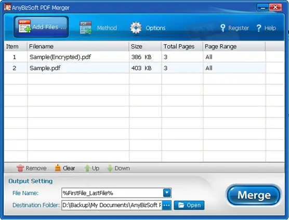This screenshot has height=220, width=289.
Task: Expand the File Name dropdown arrow
Action: 167,193
